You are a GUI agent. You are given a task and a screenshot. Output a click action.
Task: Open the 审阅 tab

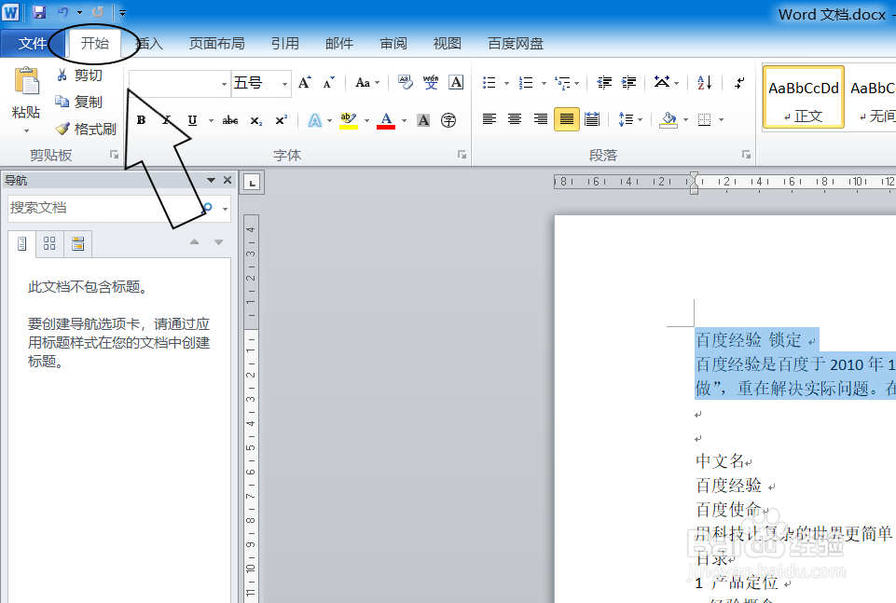click(393, 44)
